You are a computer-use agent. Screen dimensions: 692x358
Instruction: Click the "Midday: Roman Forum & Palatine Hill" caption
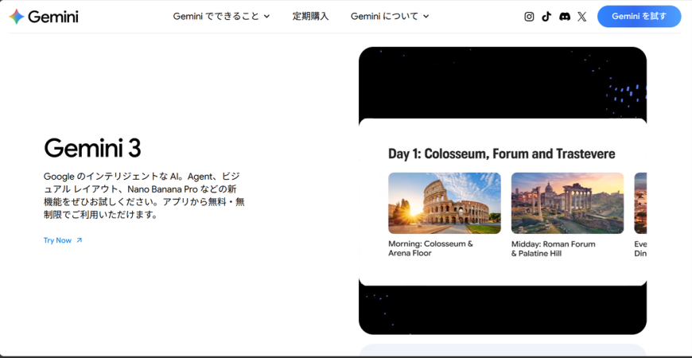[553, 248]
